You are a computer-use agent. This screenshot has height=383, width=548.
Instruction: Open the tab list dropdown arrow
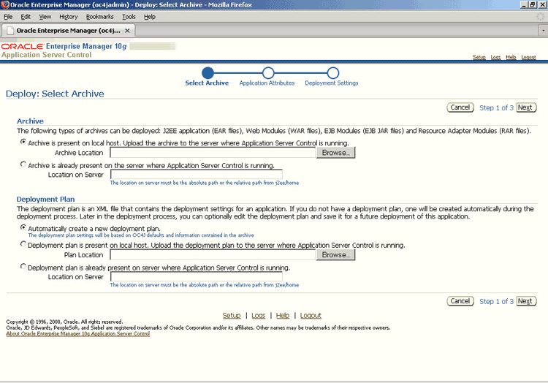[543, 31]
